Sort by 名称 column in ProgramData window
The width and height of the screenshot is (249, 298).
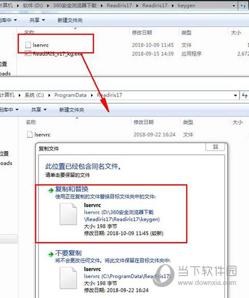[x=31, y=122]
